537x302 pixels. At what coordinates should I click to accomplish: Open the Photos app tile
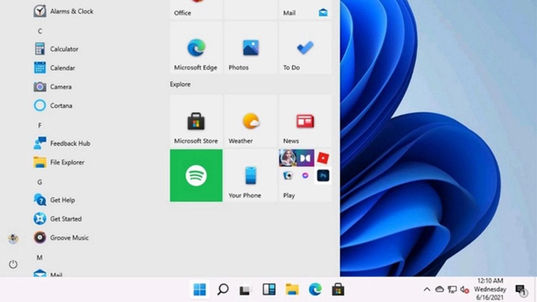(251, 47)
